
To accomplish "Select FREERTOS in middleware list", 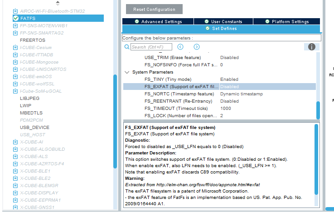I will [33, 40].
